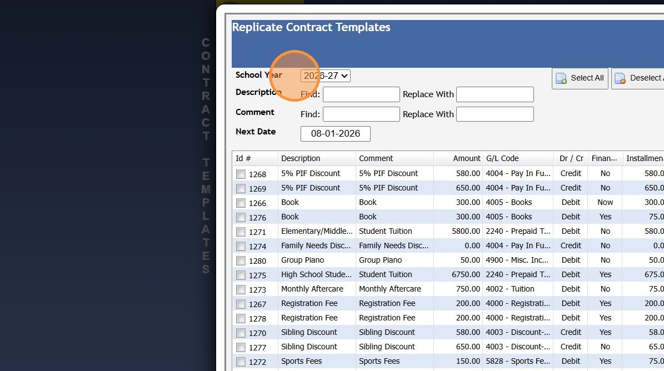The height and width of the screenshot is (371, 664).
Task: Click 5828 - Sports Fe... G/L cell
Action: tap(518, 361)
